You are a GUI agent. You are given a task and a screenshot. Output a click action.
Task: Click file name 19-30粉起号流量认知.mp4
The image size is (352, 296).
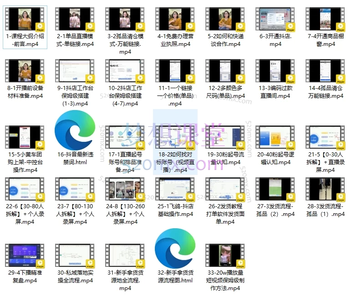(225, 158)
